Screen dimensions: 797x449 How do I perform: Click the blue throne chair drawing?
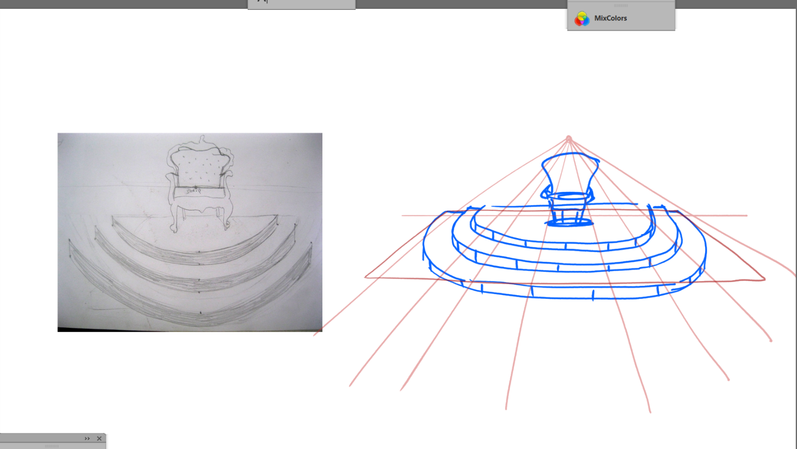570,179
